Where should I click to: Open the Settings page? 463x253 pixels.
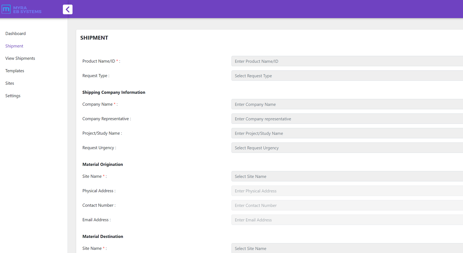[x=13, y=96]
